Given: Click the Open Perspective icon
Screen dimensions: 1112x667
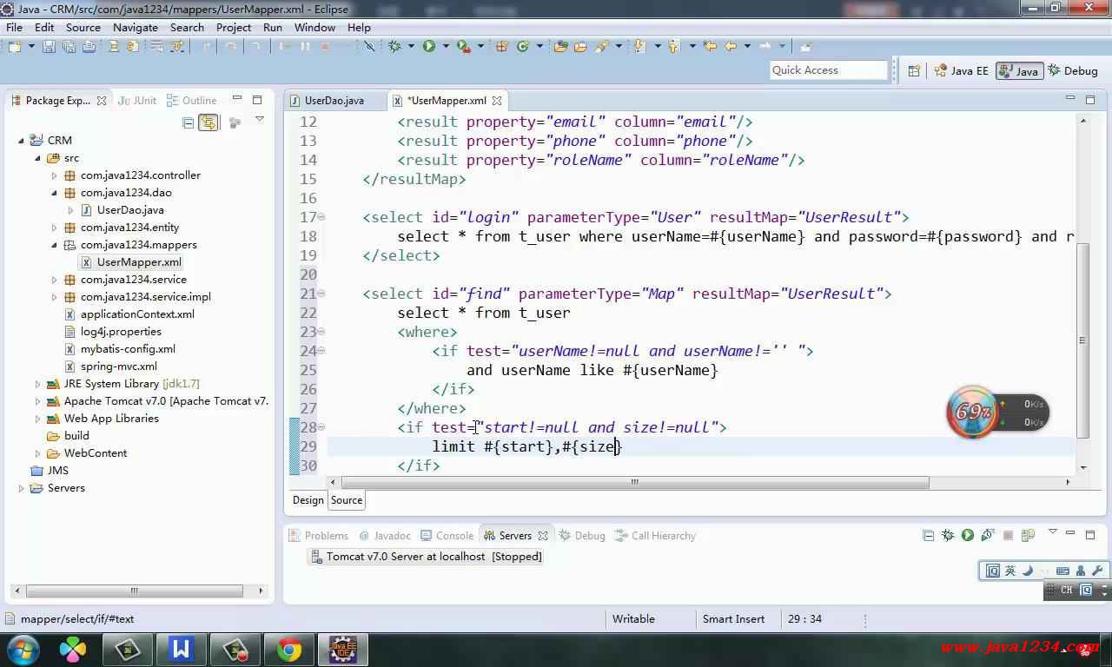Looking at the screenshot, I should [914, 70].
